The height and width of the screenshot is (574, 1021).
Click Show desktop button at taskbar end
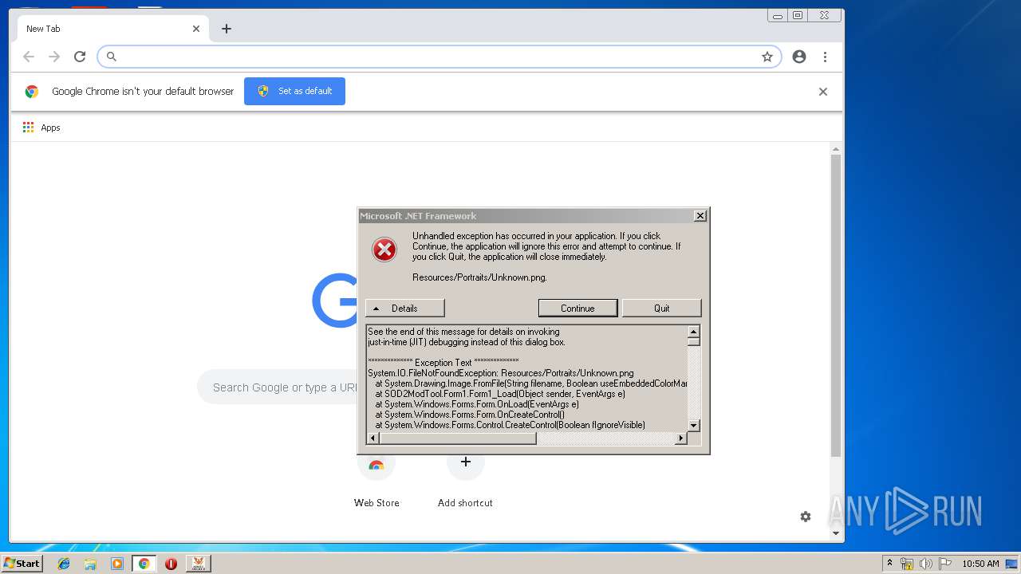click(1013, 564)
